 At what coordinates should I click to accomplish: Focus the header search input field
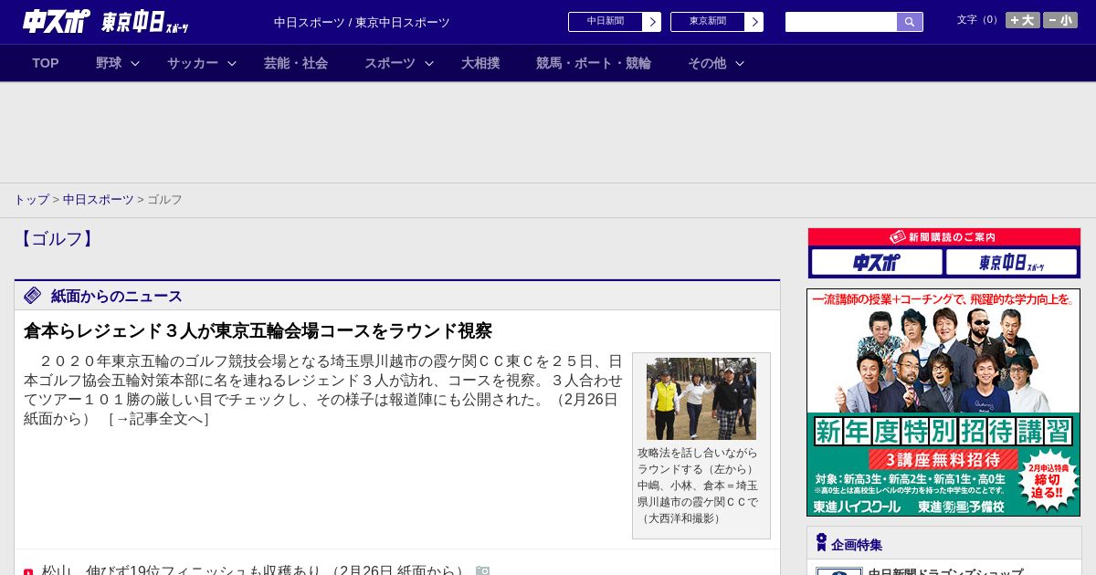coord(841,22)
